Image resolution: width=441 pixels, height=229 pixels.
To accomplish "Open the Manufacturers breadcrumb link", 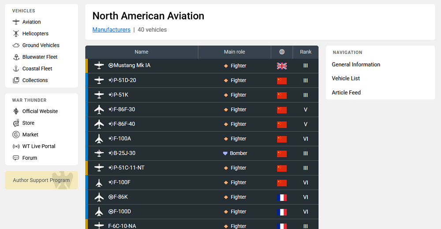I will [x=112, y=30].
